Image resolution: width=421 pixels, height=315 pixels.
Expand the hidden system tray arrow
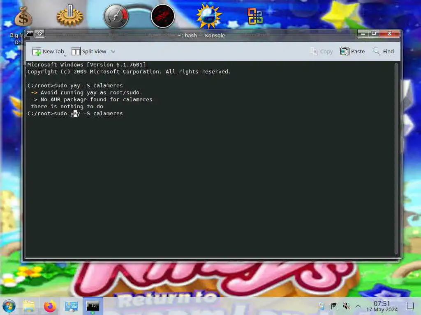pos(358,306)
